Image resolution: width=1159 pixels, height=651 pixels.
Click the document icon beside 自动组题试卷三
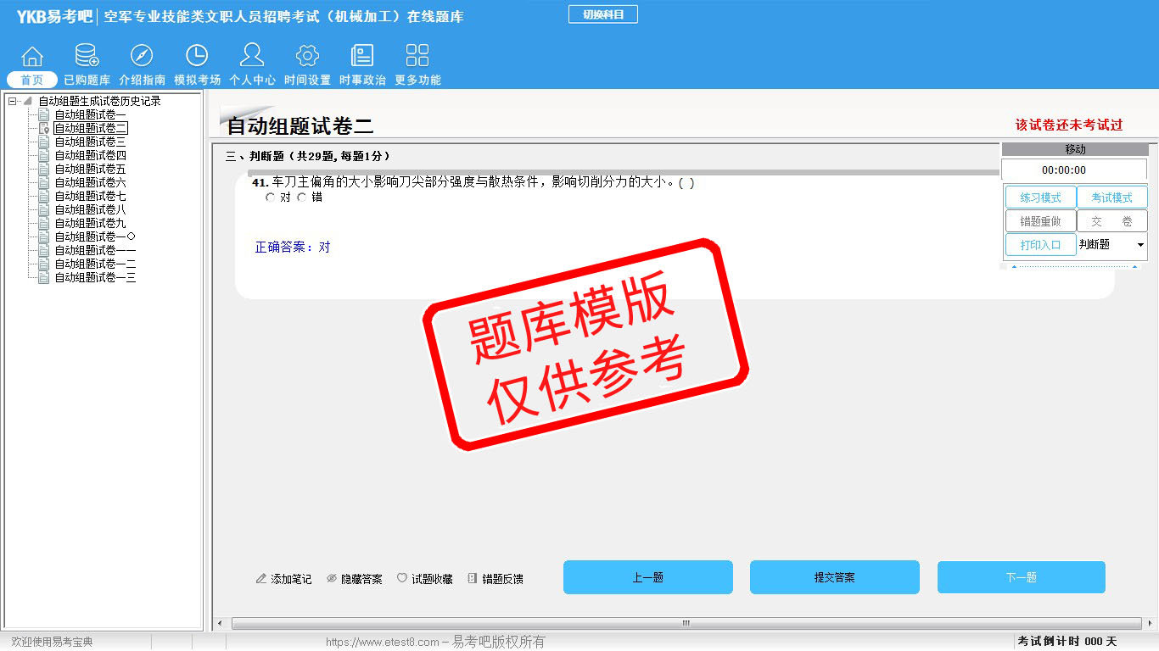click(44, 142)
